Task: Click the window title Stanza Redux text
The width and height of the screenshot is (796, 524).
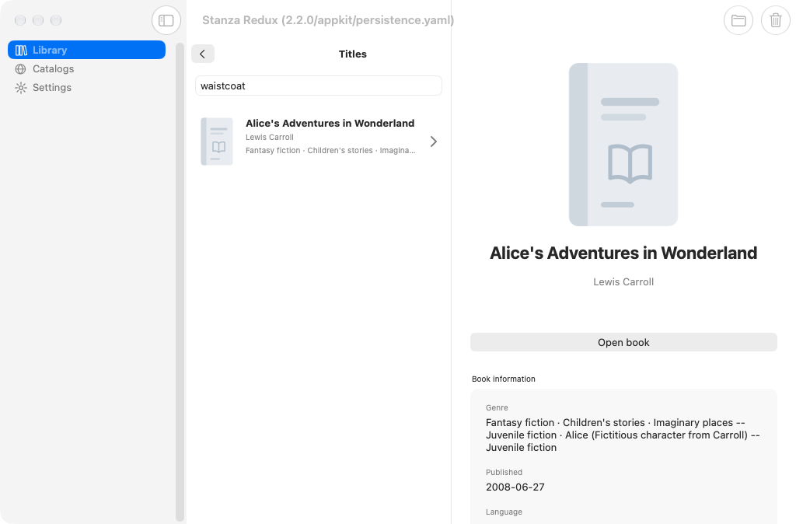Action: pyautogui.click(x=328, y=20)
